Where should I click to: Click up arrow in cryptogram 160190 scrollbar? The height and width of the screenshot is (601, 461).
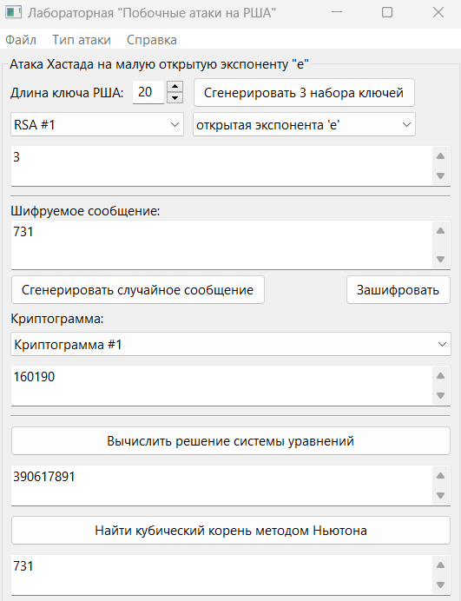pyautogui.click(x=441, y=375)
